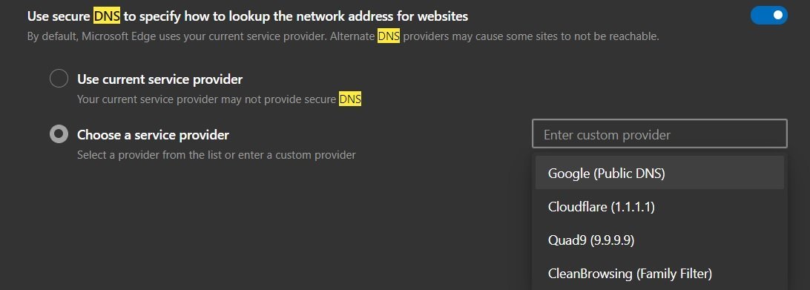This screenshot has height=290, width=810.
Task: Focus the Enter custom provider field
Action: point(659,134)
